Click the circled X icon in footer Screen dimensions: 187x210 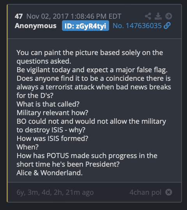(x=169, y=192)
